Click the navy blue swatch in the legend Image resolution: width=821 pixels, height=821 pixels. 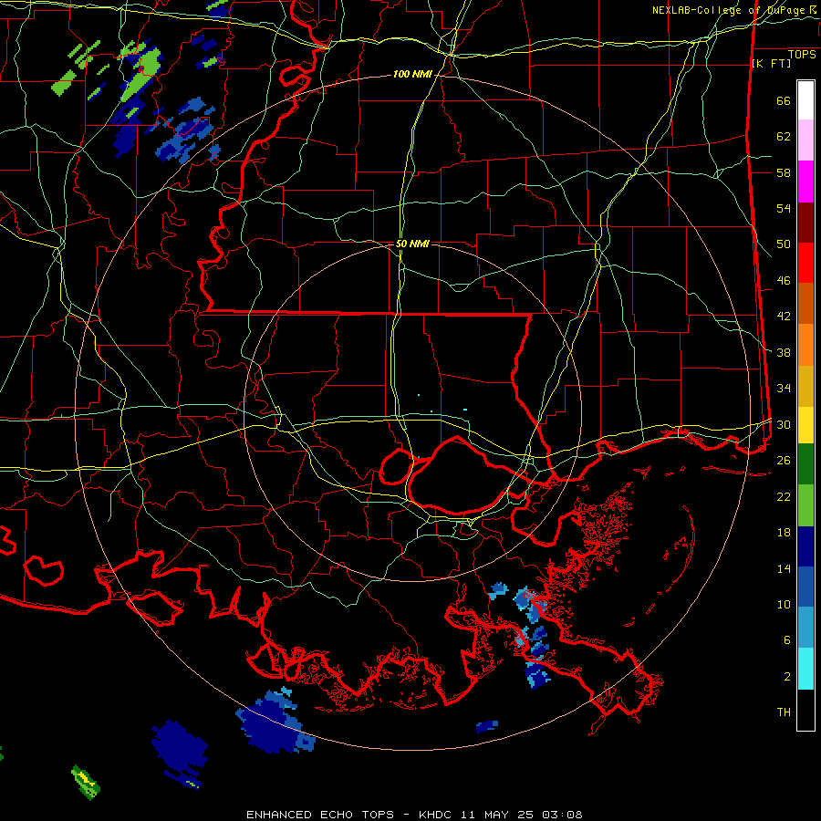pyautogui.click(x=805, y=546)
